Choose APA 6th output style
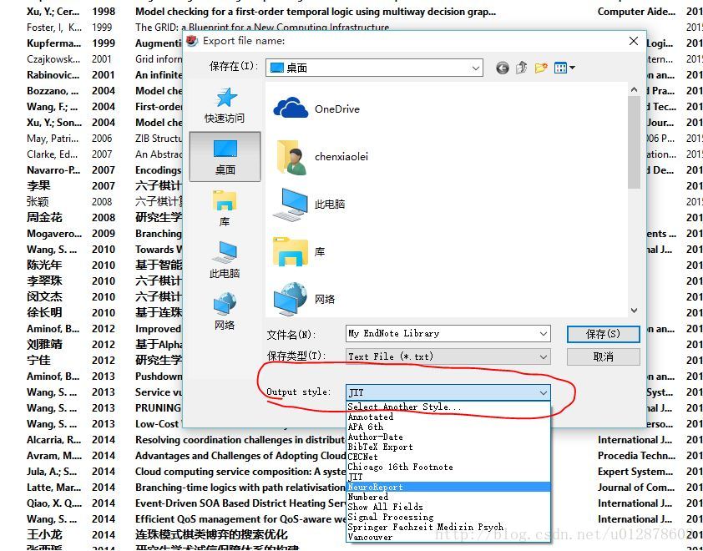Viewport: 703px width, 551px height. tap(448, 427)
